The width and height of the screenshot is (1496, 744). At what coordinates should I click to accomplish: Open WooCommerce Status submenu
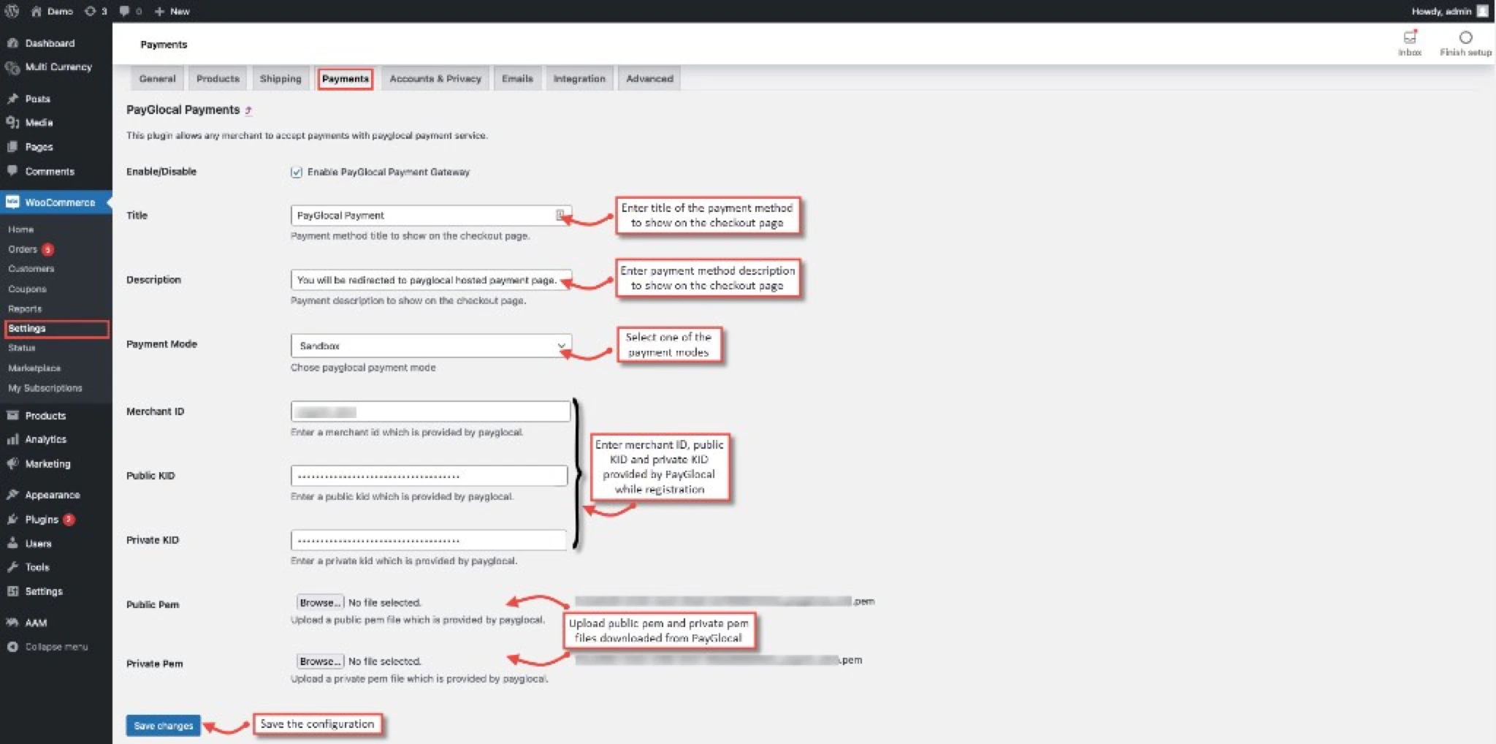pos(22,349)
